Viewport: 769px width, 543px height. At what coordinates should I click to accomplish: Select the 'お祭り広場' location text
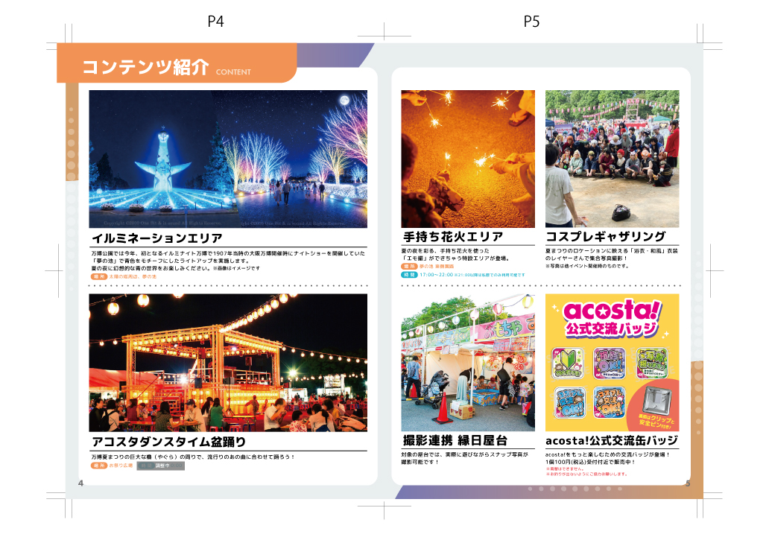click(x=121, y=466)
